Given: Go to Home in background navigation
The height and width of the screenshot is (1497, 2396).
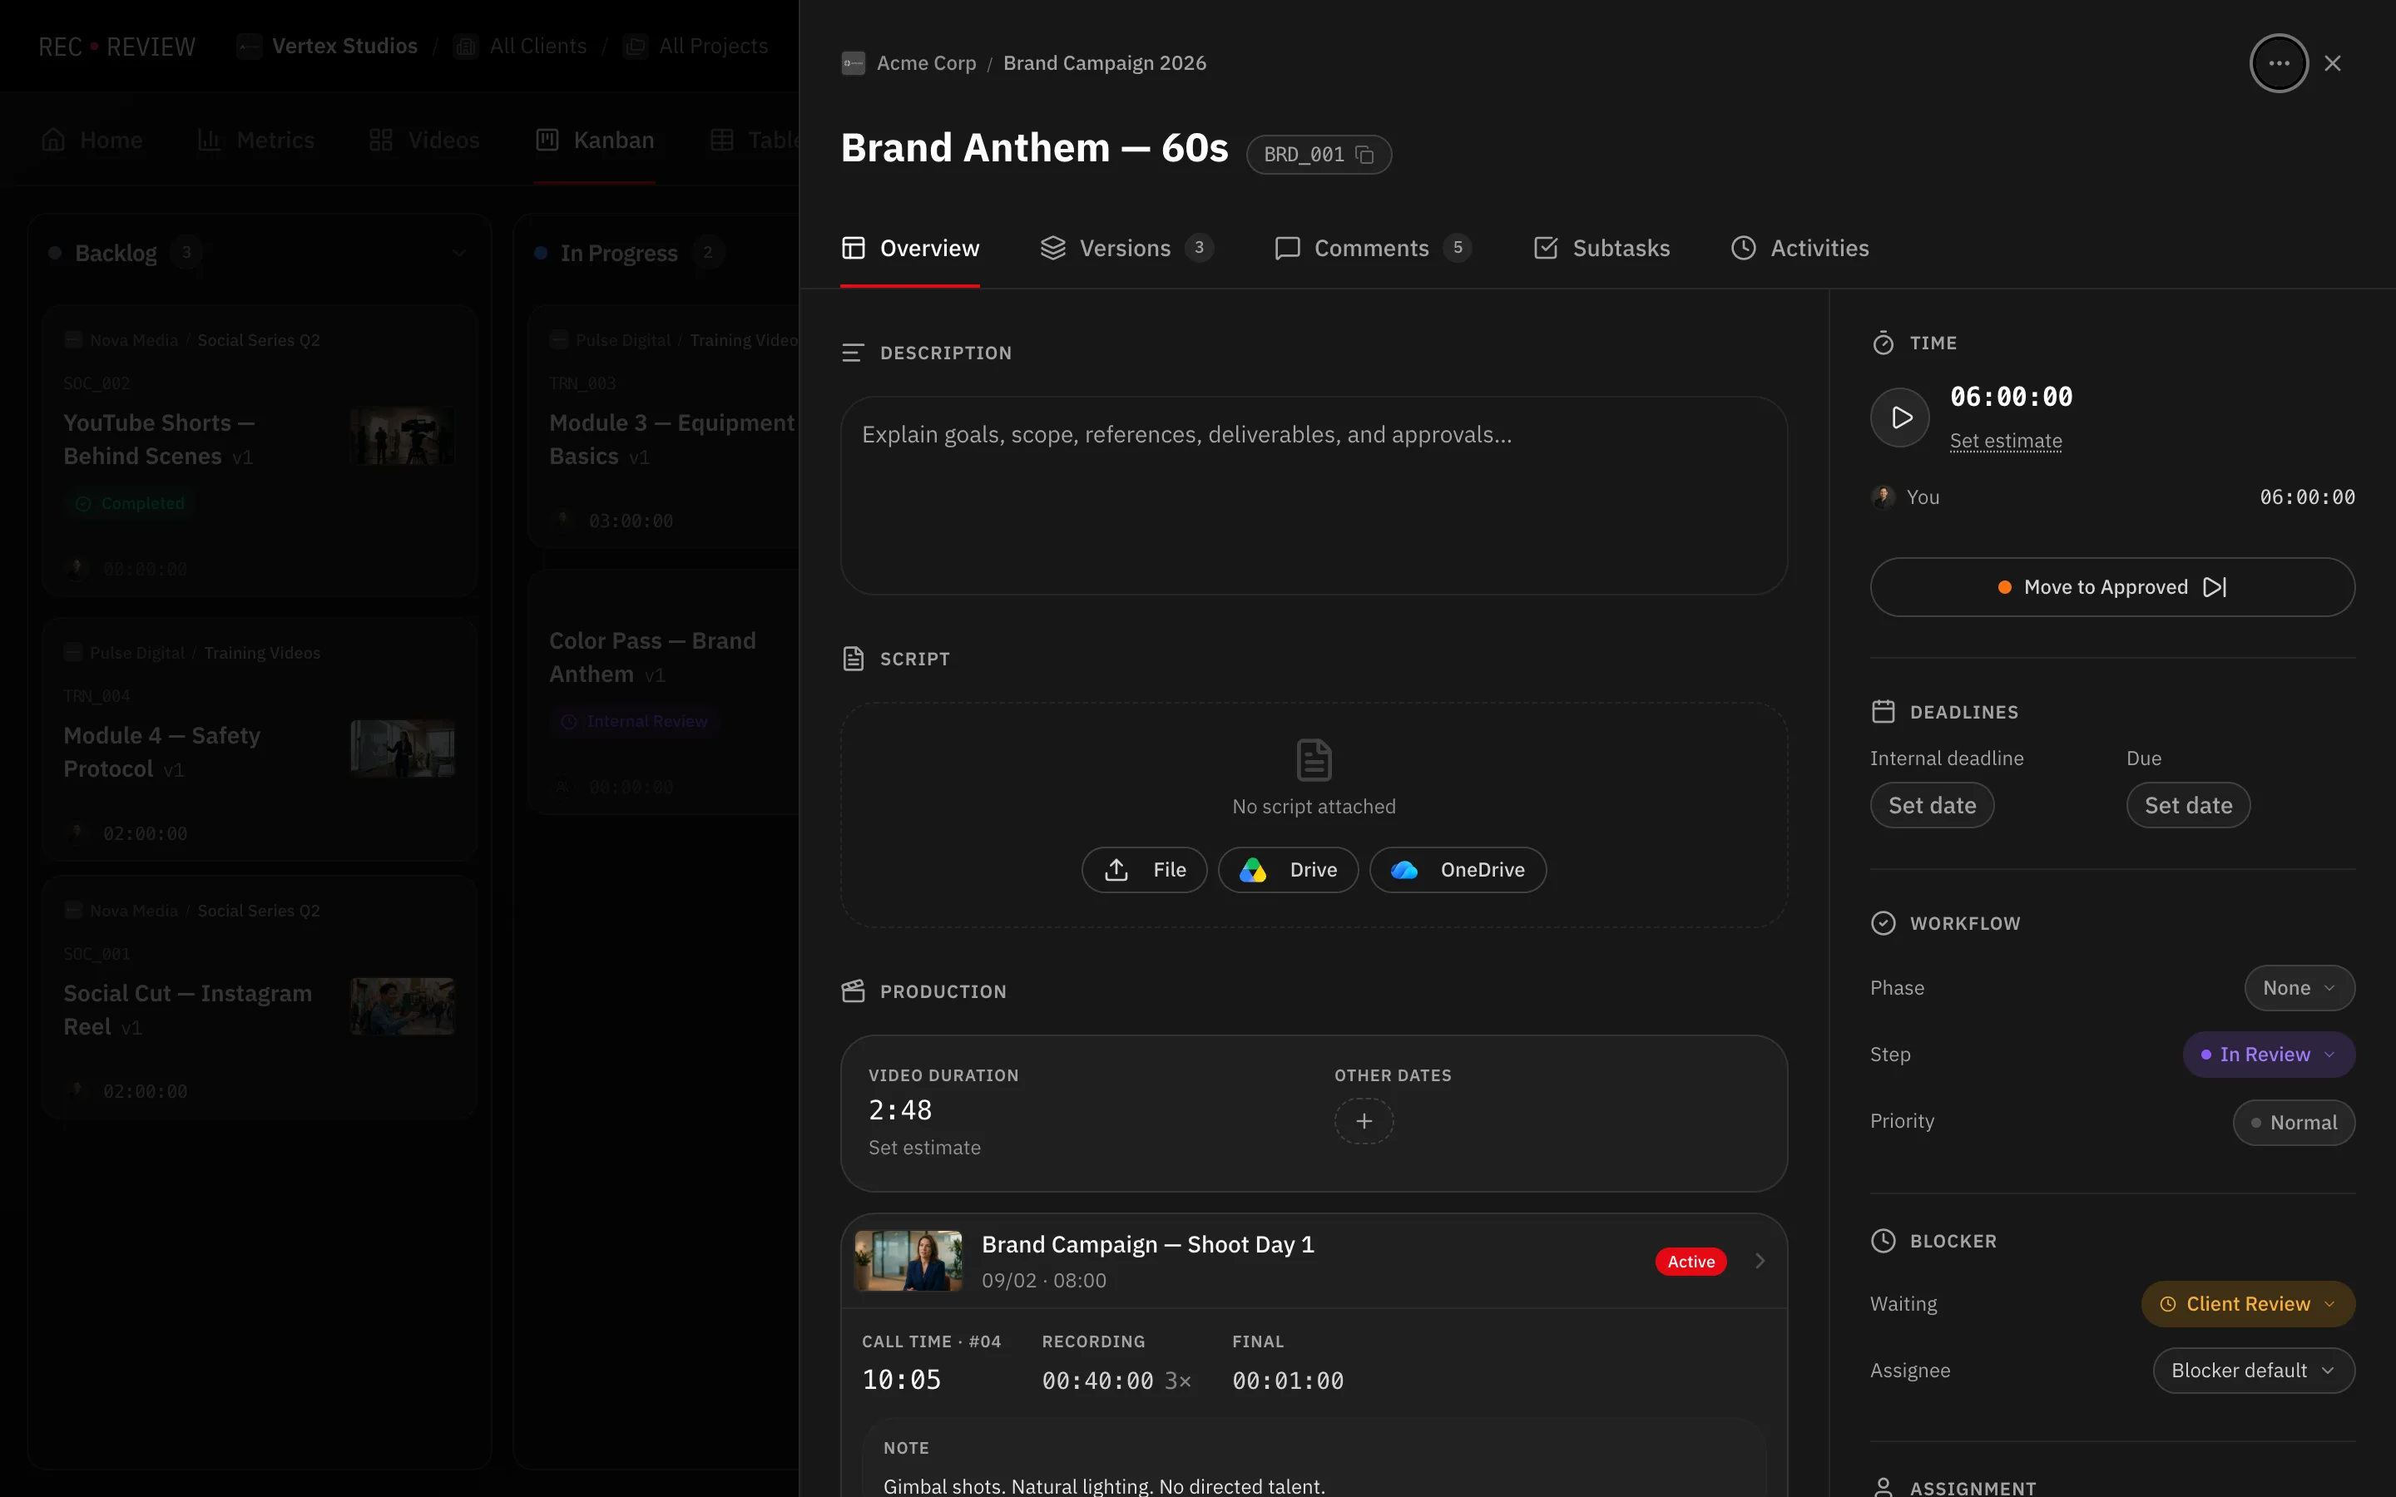Looking at the screenshot, I should (92, 141).
